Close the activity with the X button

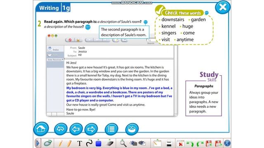(x=223, y=7)
